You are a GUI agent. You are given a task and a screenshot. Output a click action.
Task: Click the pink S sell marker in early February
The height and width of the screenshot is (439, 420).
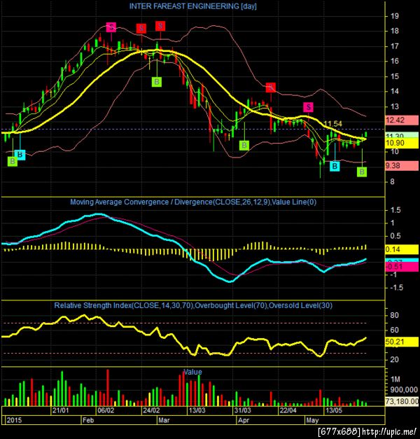(x=111, y=27)
